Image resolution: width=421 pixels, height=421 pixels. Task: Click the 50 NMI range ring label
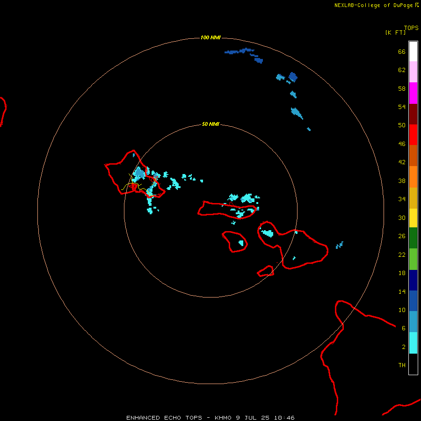(x=210, y=124)
